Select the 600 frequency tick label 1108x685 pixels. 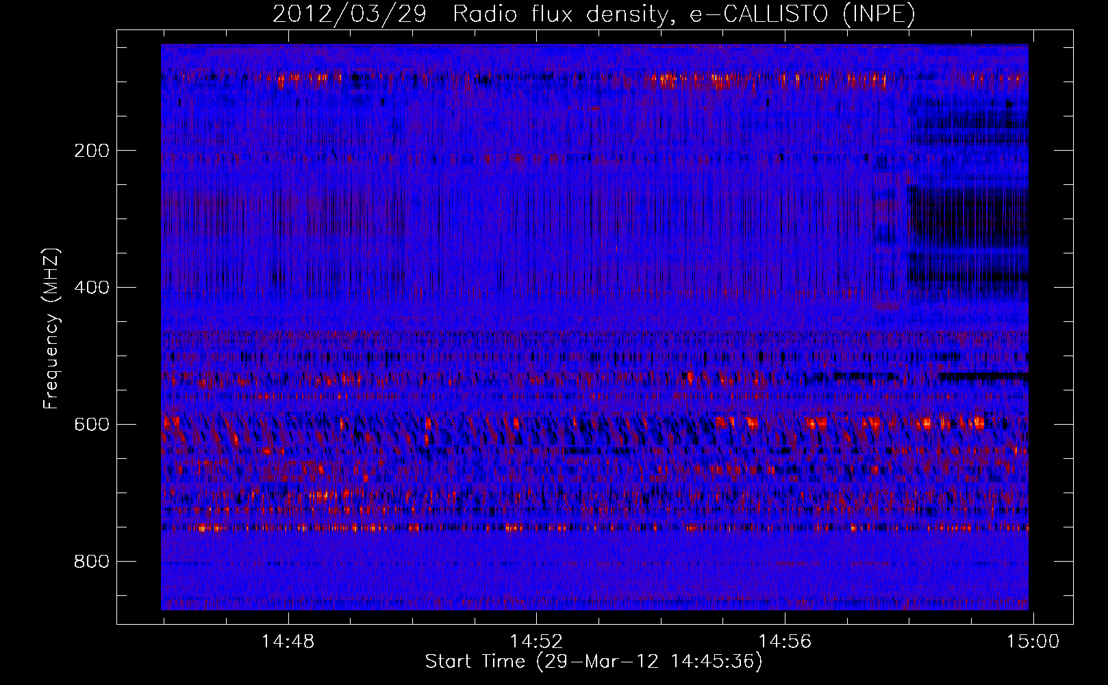click(x=92, y=425)
